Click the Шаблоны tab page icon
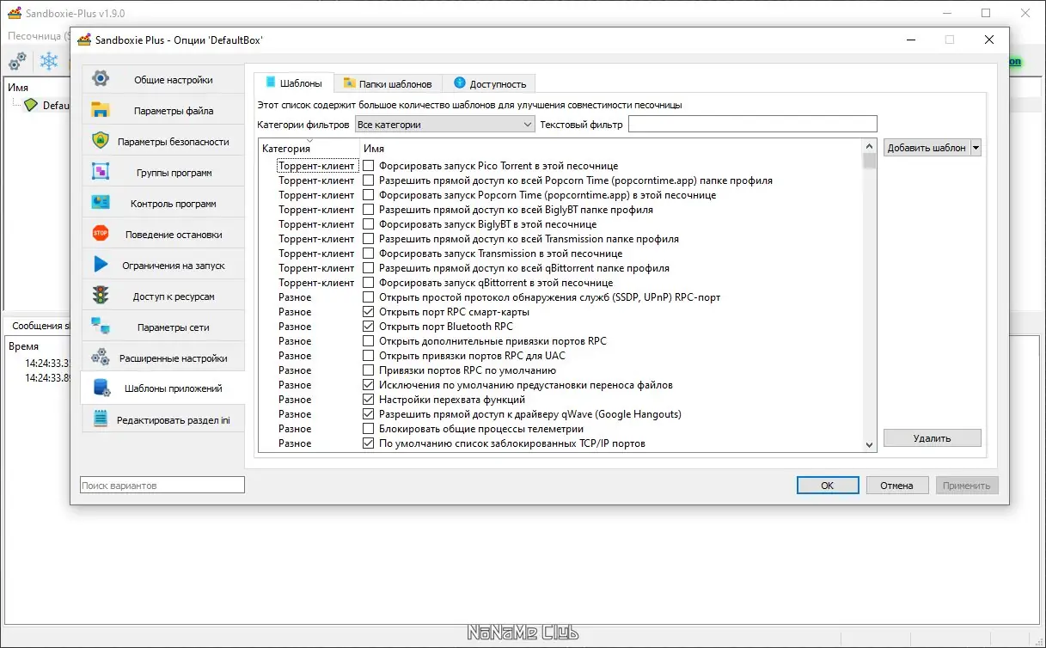Viewport: 1046px width, 648px height. [270, 83]
